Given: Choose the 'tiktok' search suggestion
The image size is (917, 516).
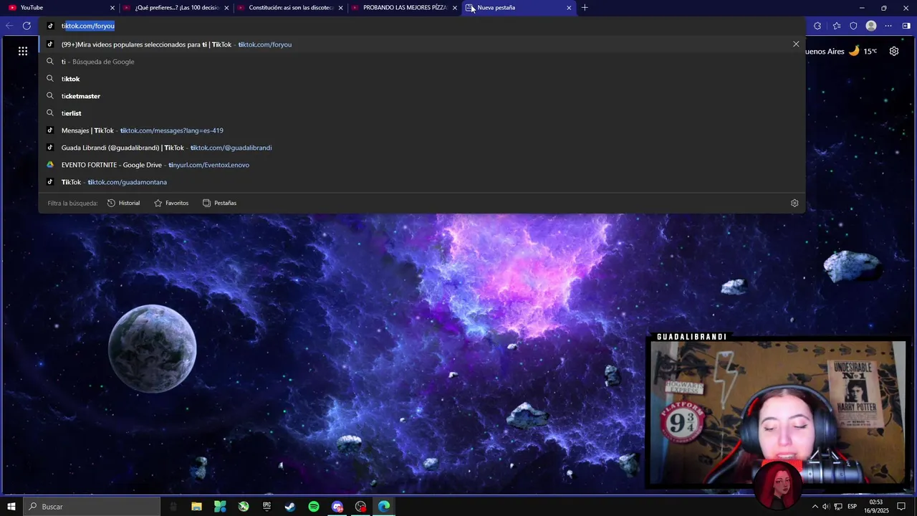Looking at the screenshot, I should coord(423,79).
